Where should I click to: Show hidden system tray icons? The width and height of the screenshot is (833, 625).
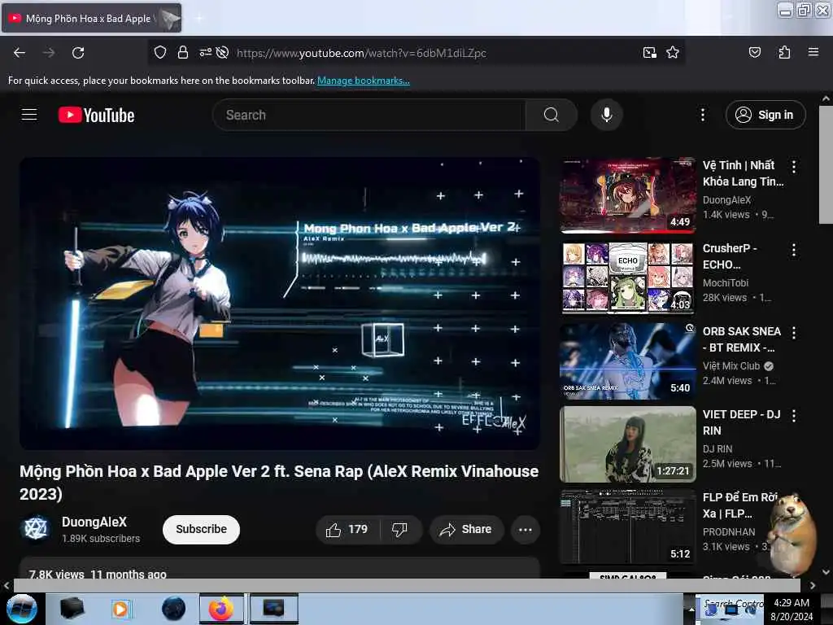tap(691, 610)
